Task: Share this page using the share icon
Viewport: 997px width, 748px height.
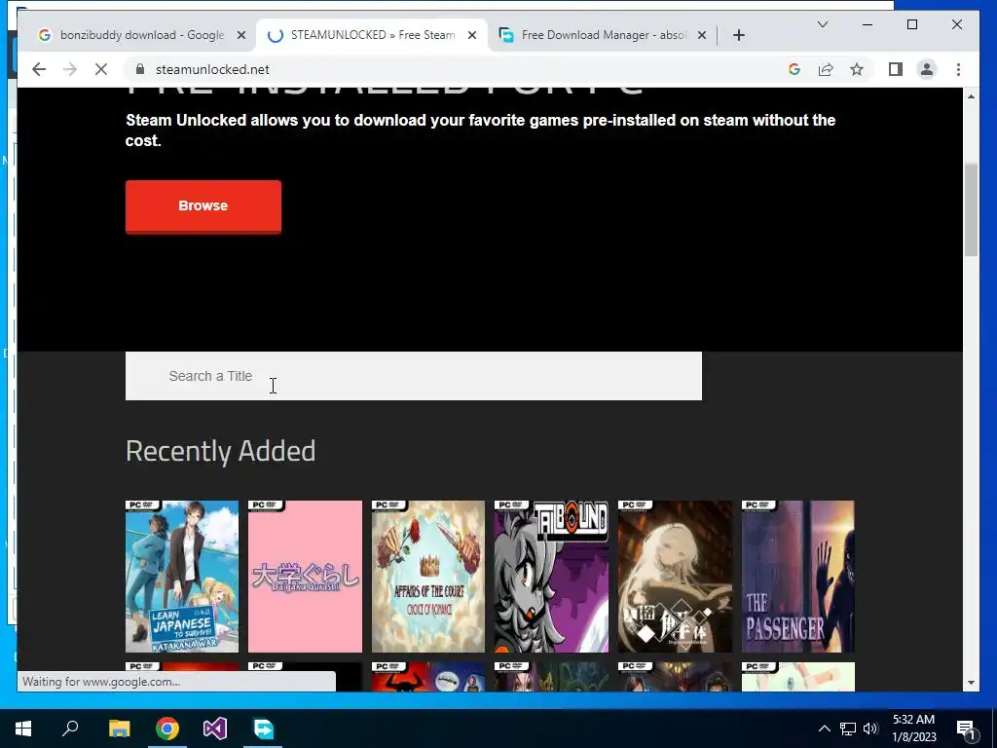Action: click(x=826, y=69)
